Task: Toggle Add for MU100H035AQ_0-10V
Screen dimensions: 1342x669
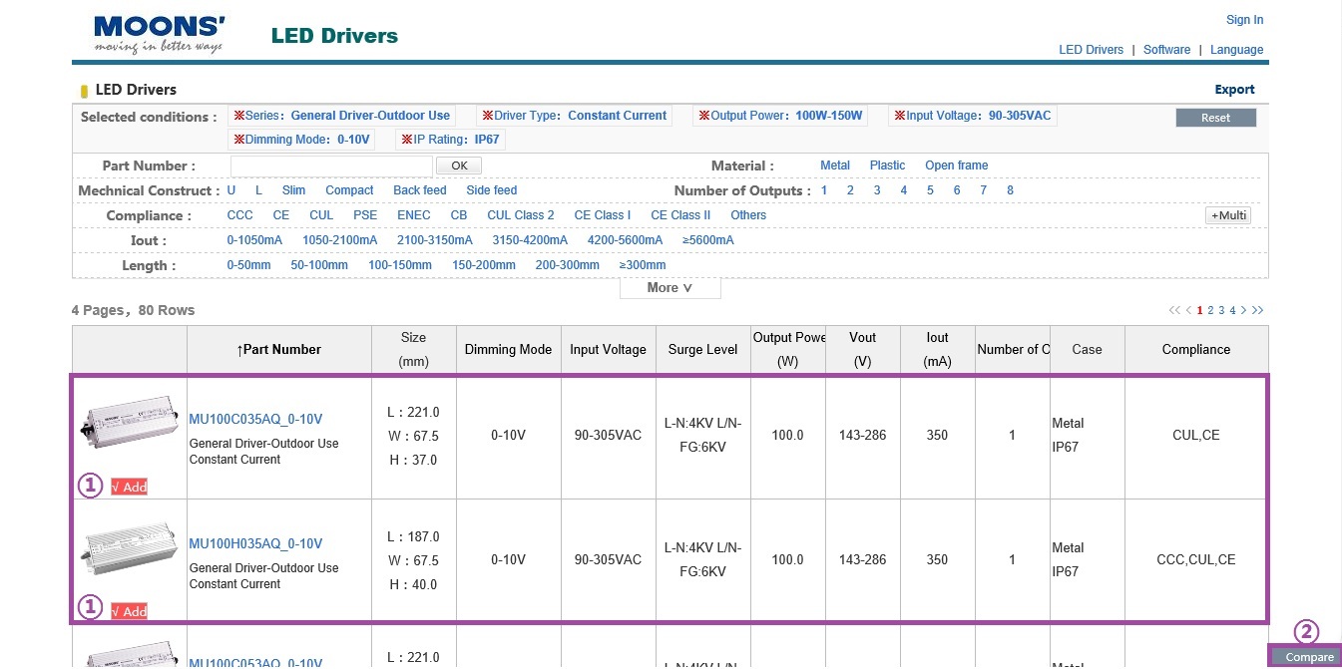Action: [129, 611]
